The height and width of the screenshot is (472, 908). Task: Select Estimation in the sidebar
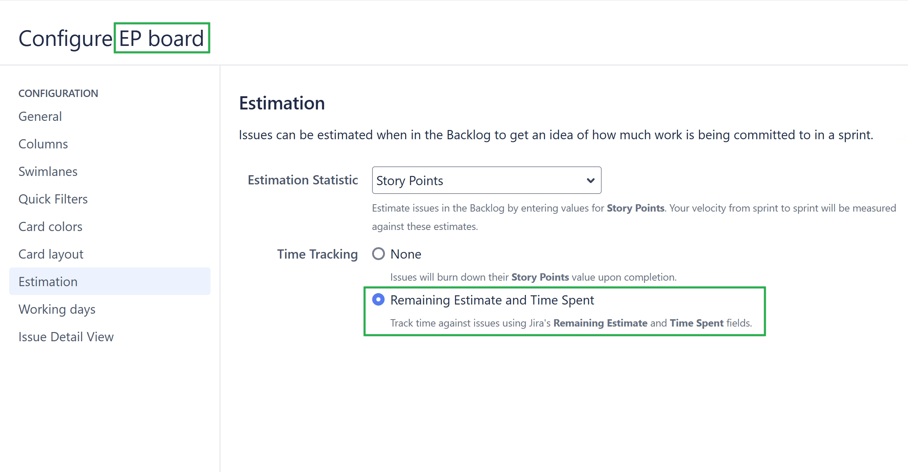[x=48, y=282]
